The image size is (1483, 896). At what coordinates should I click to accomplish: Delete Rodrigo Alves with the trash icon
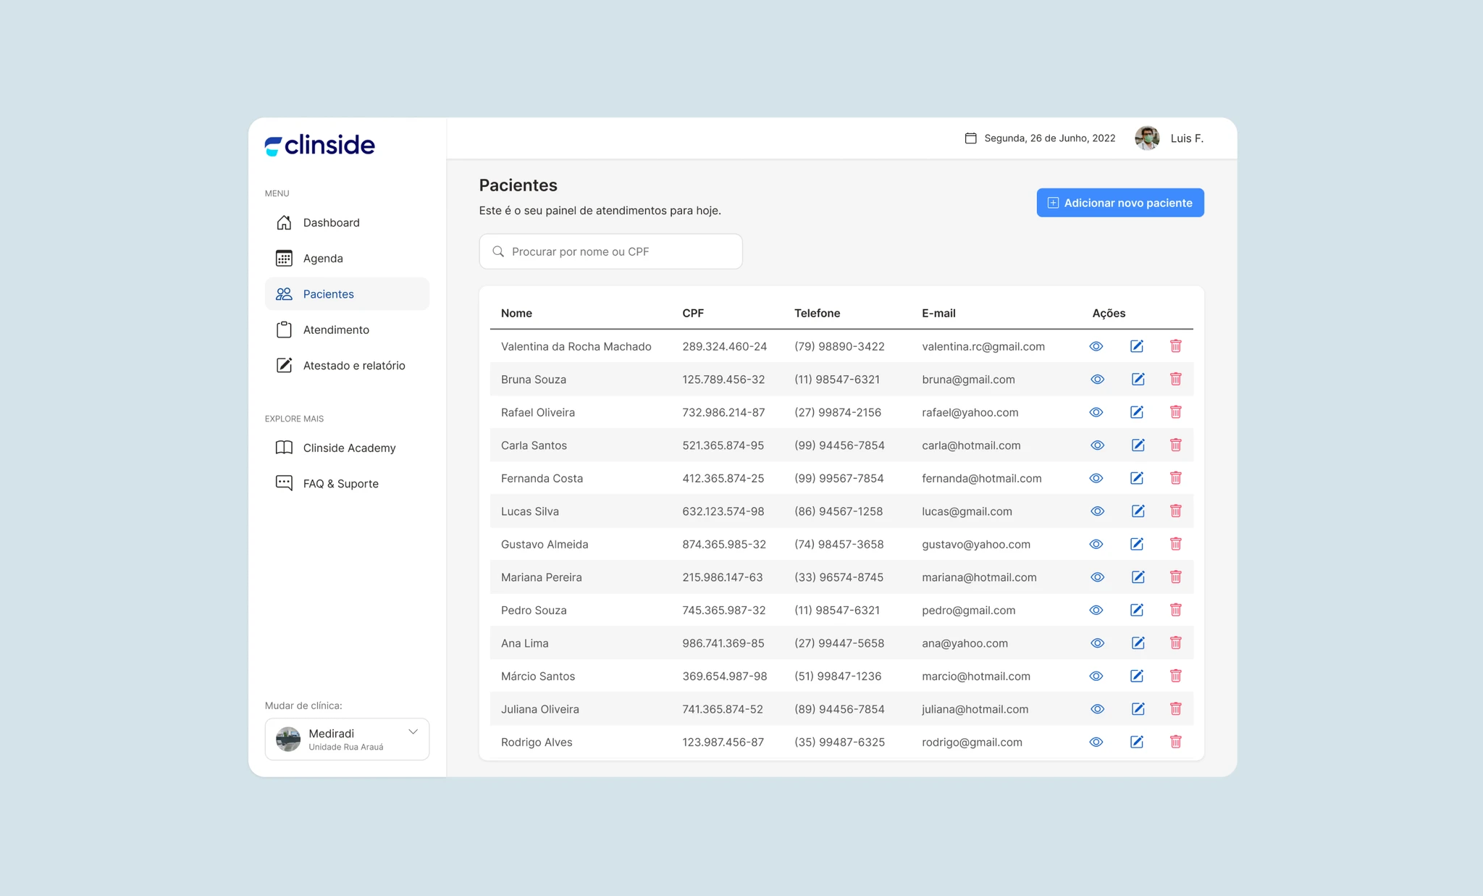[1176, 742]
